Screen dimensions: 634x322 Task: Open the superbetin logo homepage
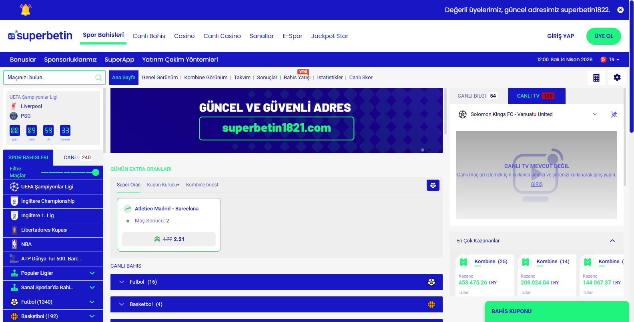[40, 36]
